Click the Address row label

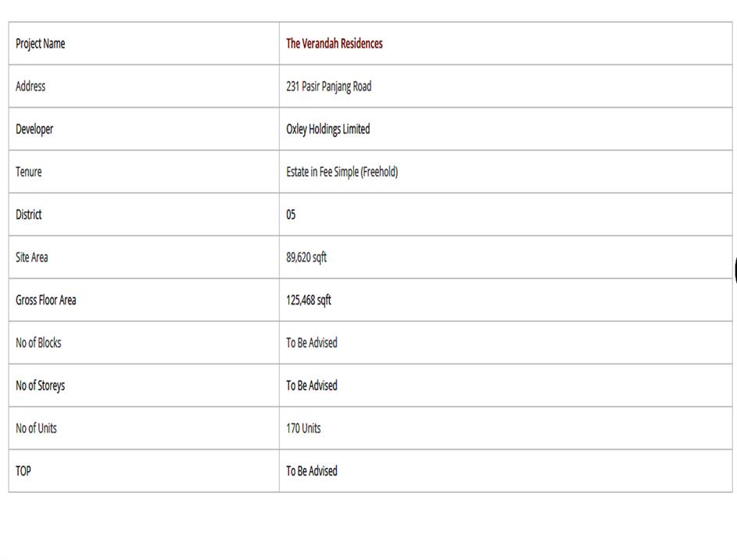coord(30,87)
